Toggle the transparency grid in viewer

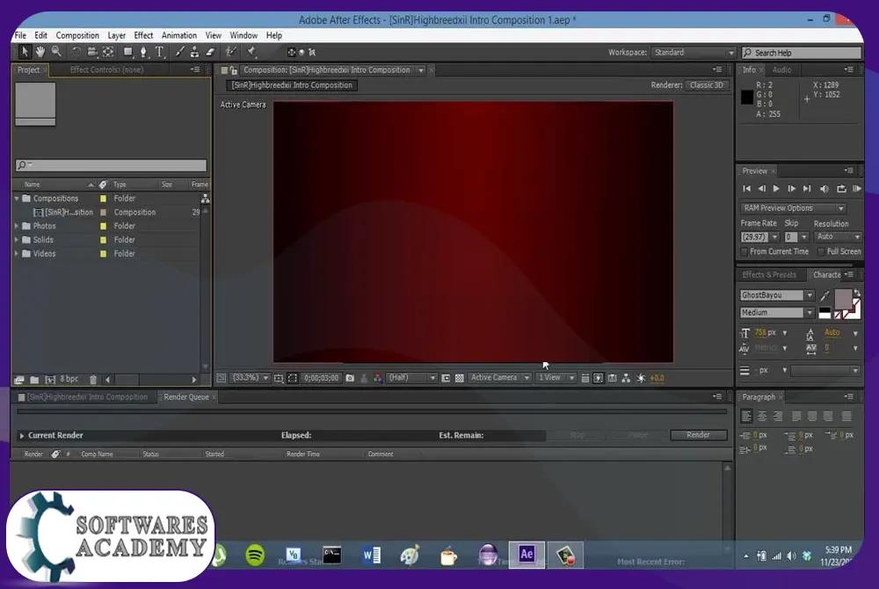click(x=460, y=378)
